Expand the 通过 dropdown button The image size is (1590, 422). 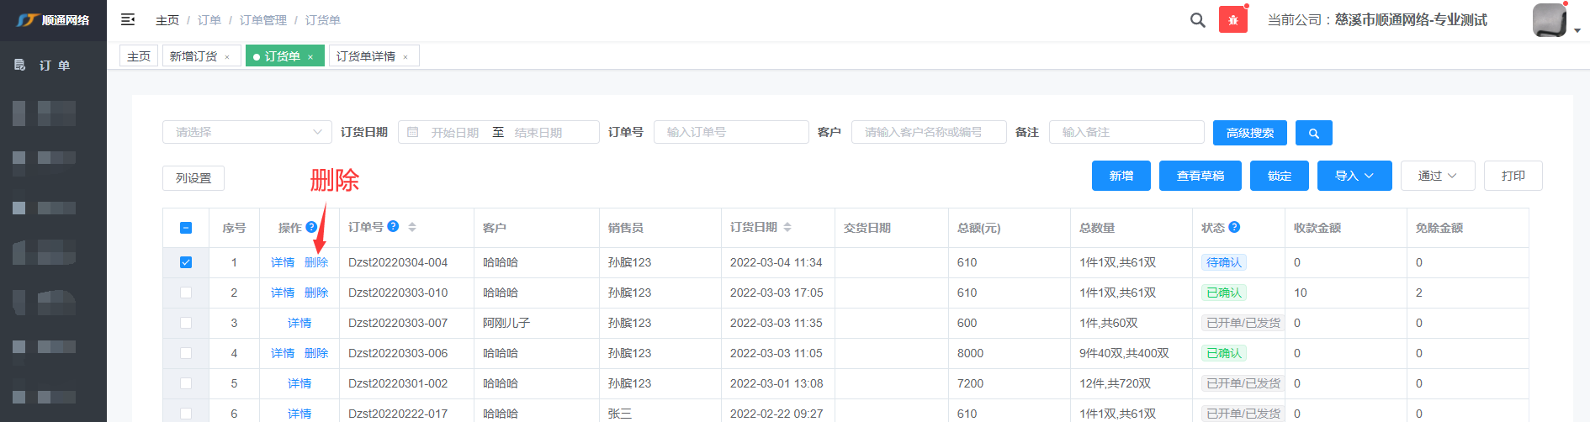coord(1437,176)
